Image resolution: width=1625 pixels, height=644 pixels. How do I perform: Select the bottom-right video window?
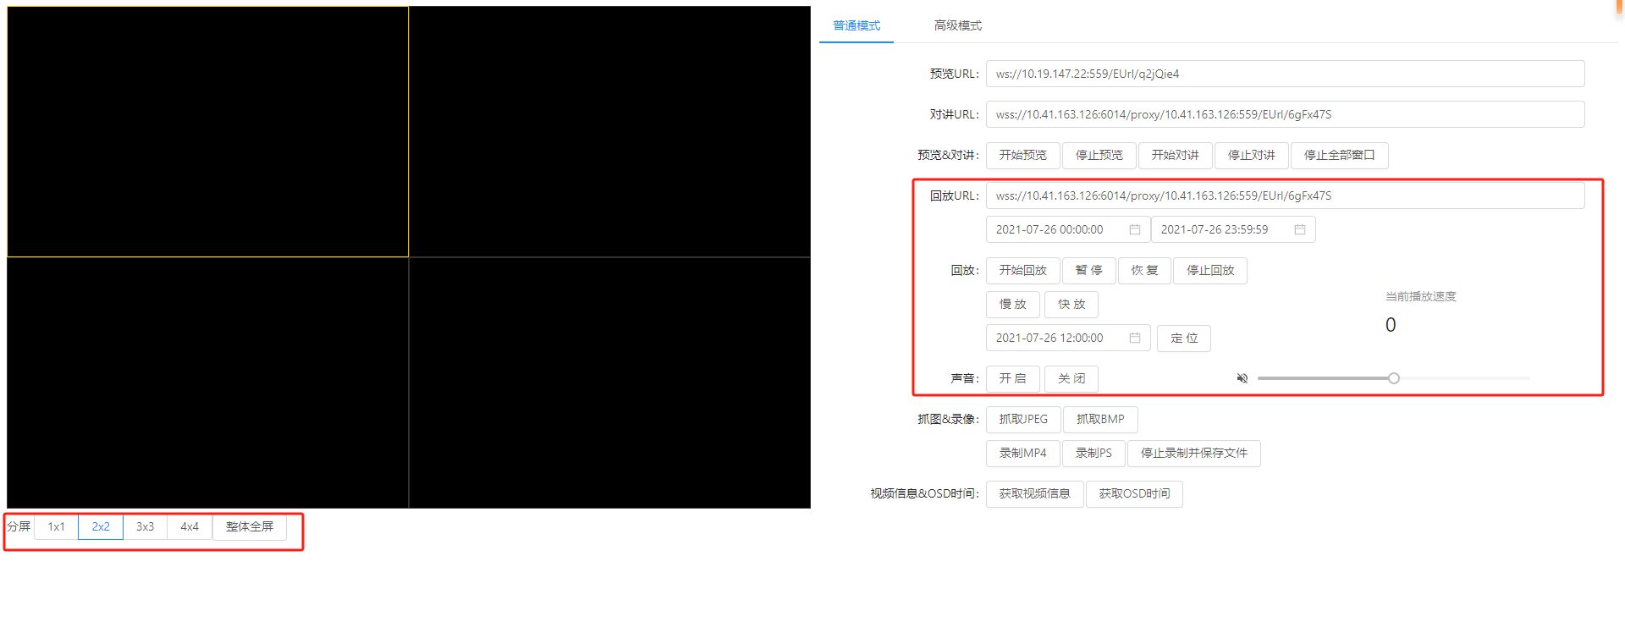click(609, 383)
